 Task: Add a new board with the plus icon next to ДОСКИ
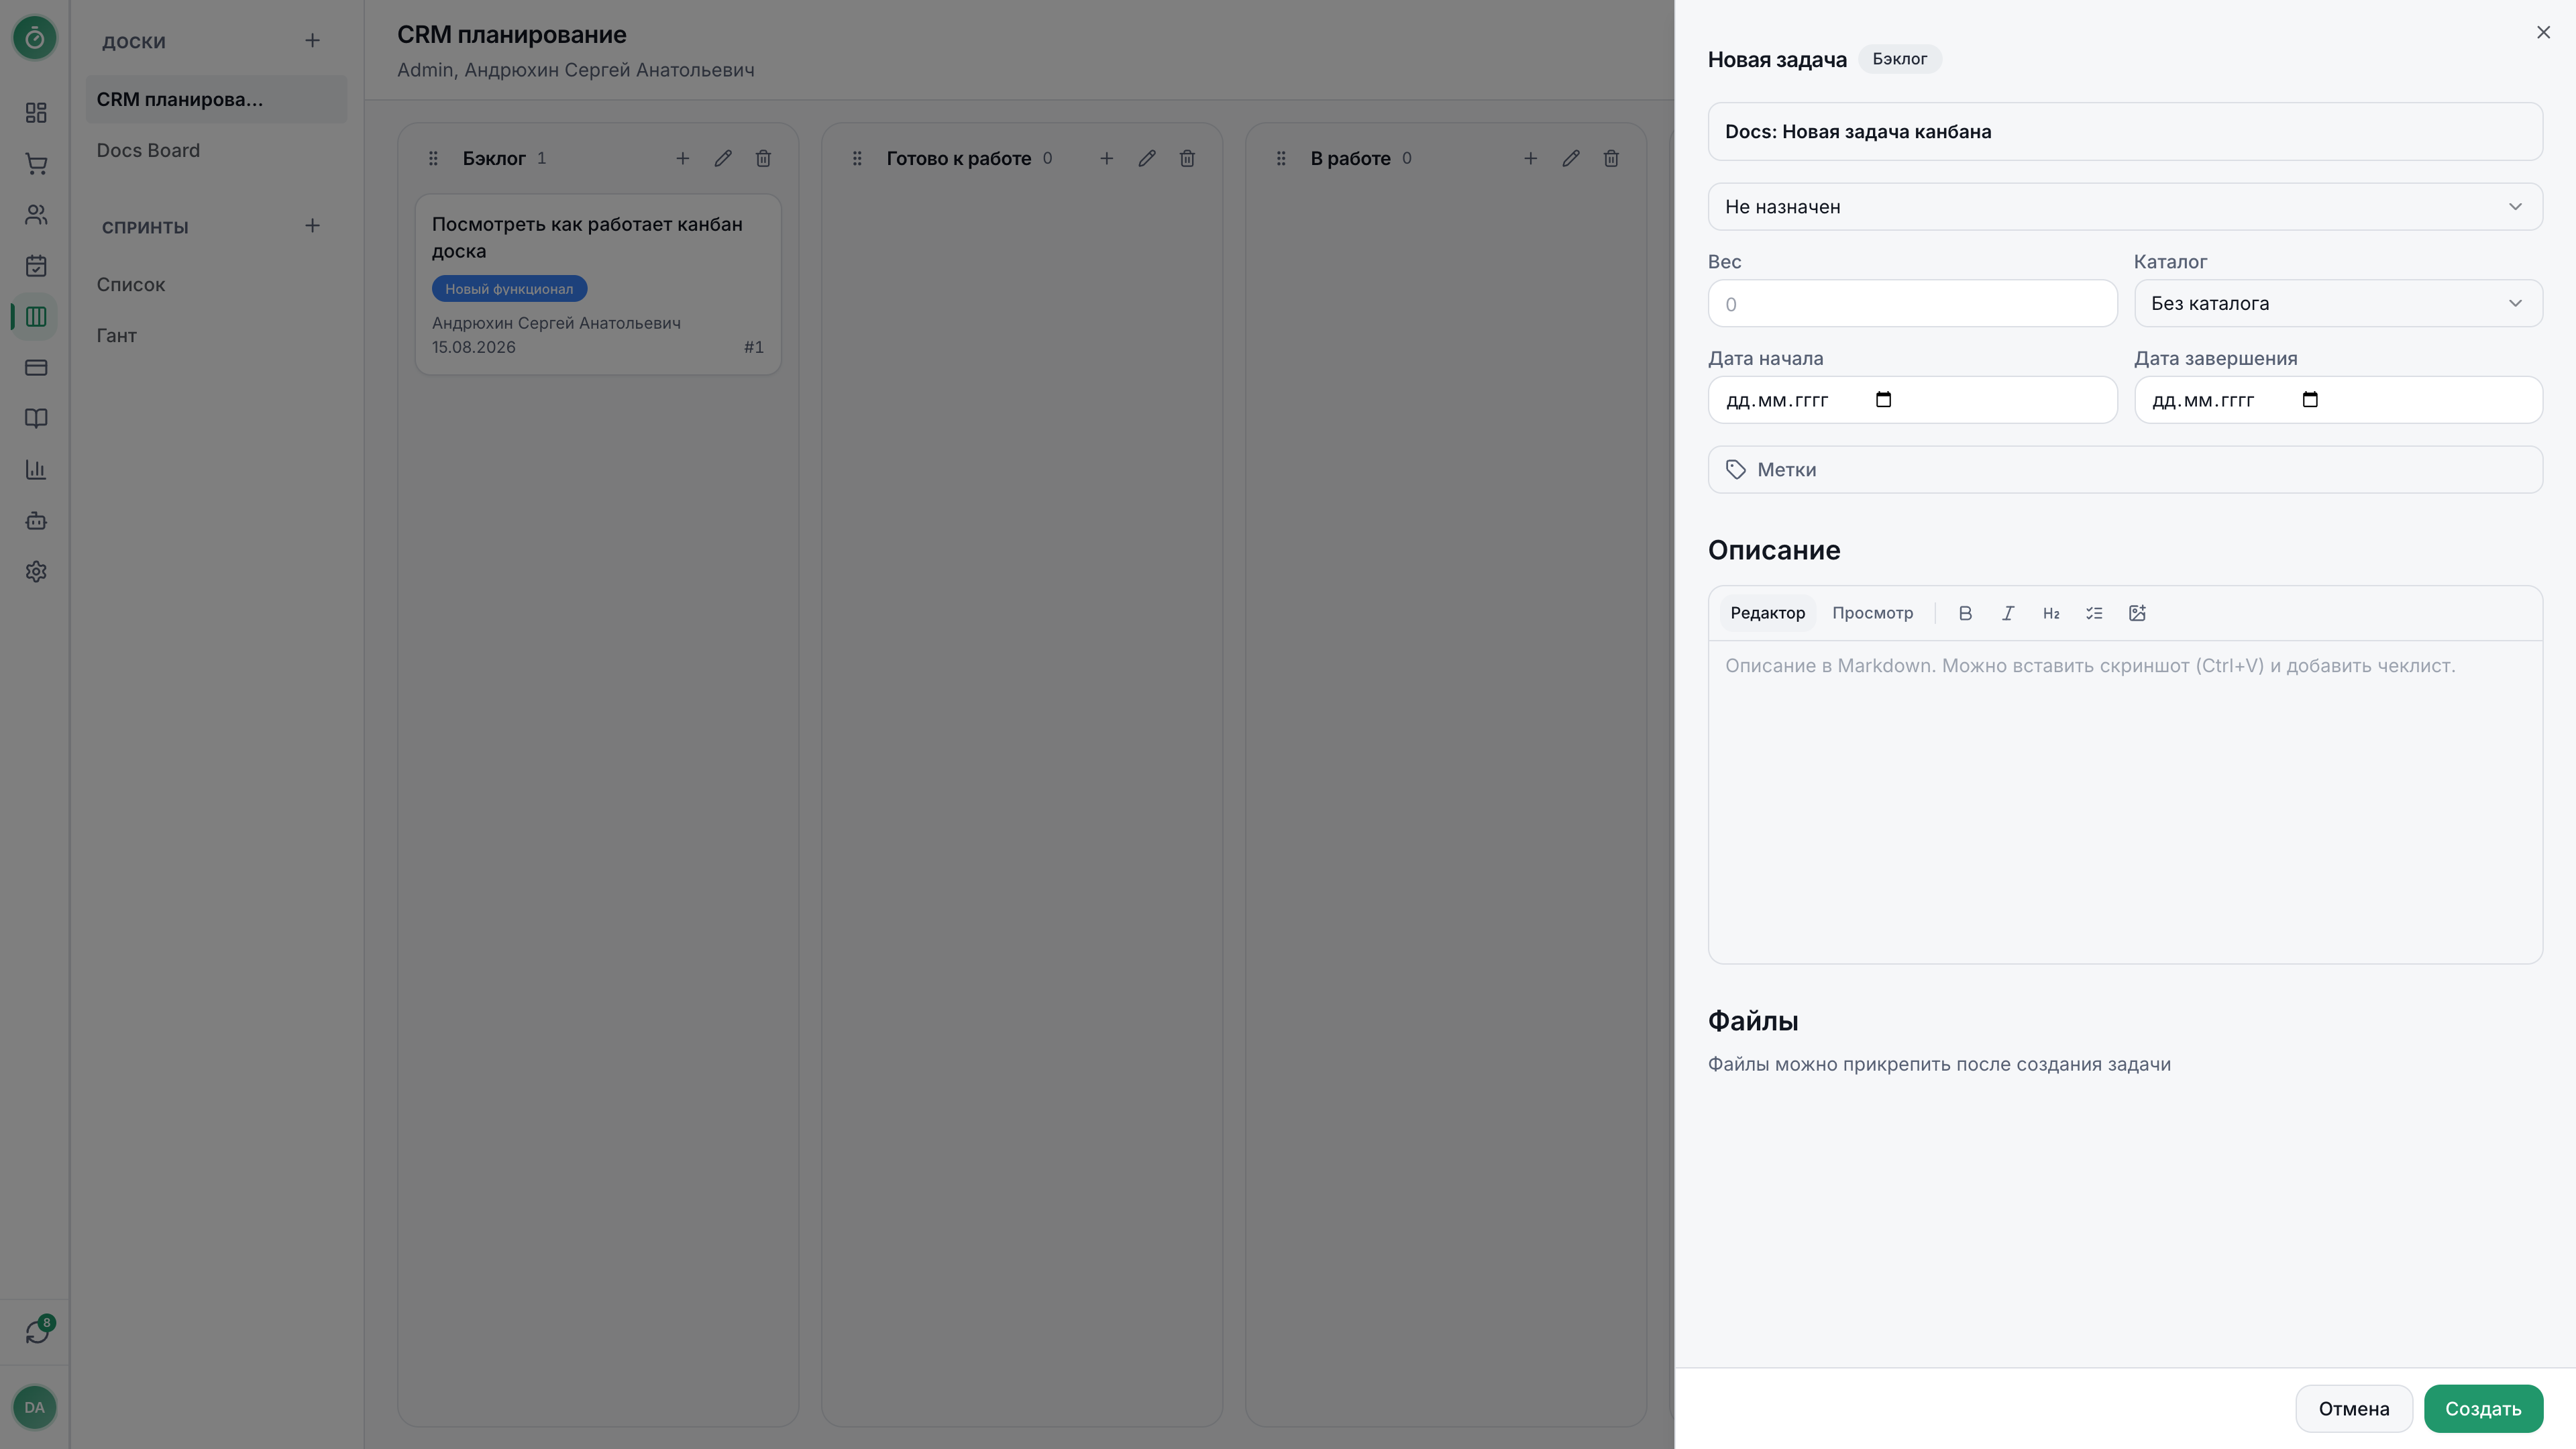click(312, 41)
